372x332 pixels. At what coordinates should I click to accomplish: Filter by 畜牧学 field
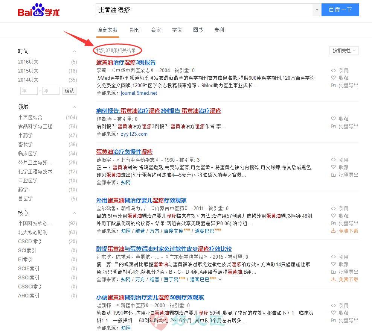point(25,144)
